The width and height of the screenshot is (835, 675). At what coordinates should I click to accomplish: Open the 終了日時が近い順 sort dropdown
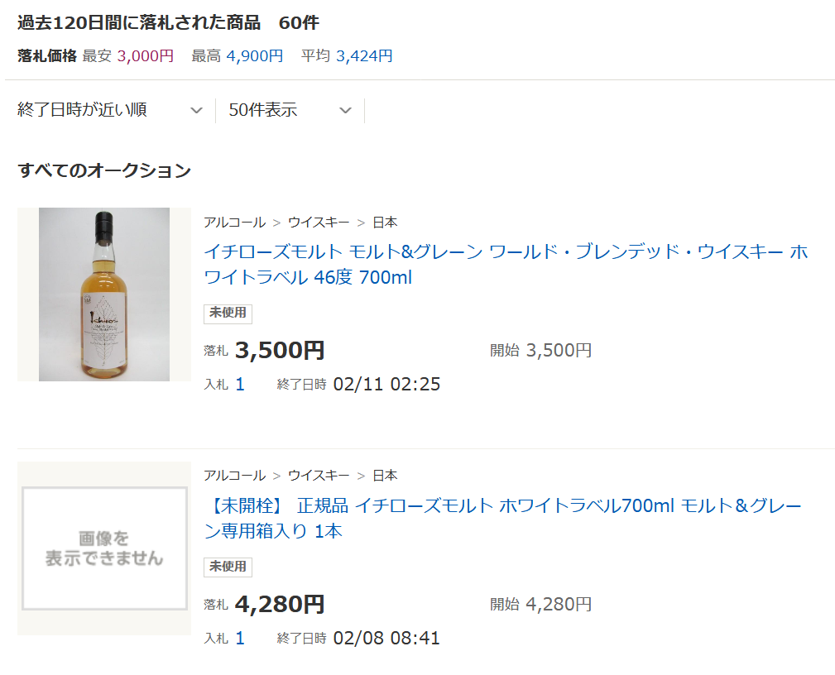(110, 110)
